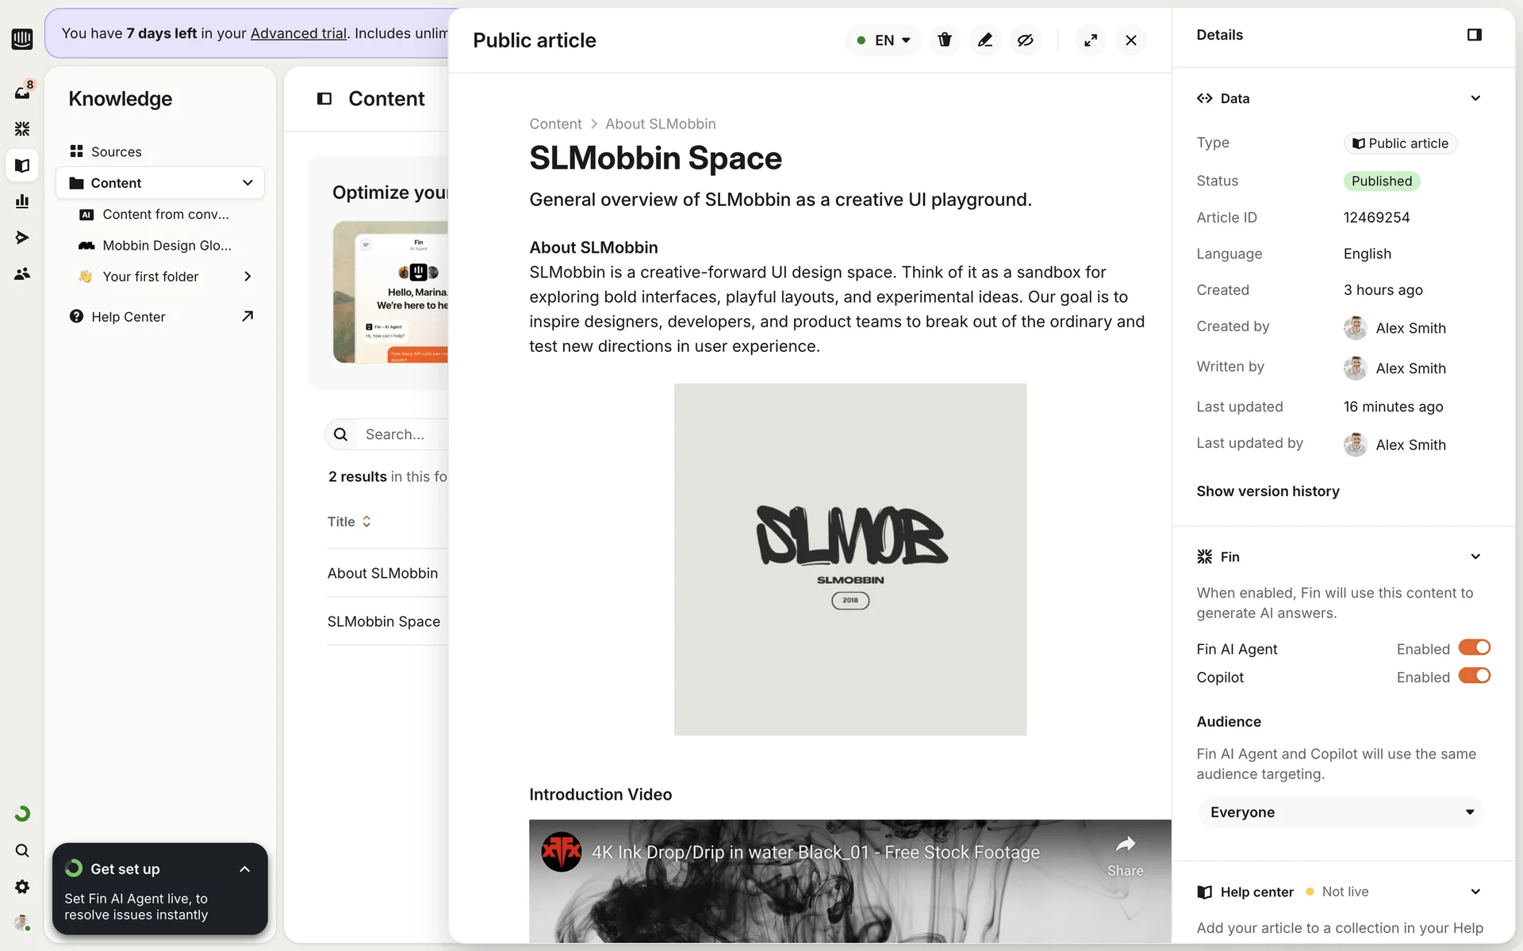Collapse the Details panel sidebar icon

[x=1474, y=35]
